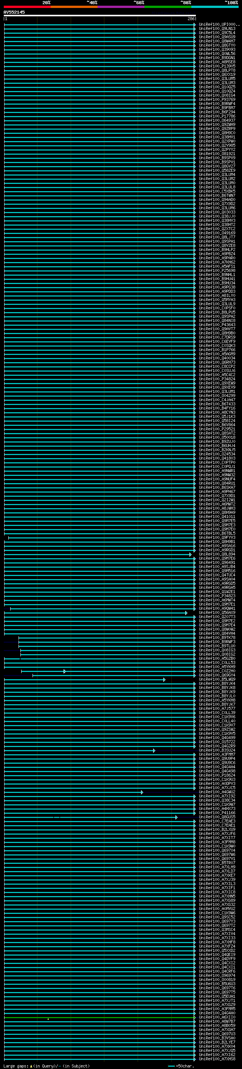The image size is (242, 1069).
Task: Click the UniRef100_A4GWU2 label
Action: [217, 792]
